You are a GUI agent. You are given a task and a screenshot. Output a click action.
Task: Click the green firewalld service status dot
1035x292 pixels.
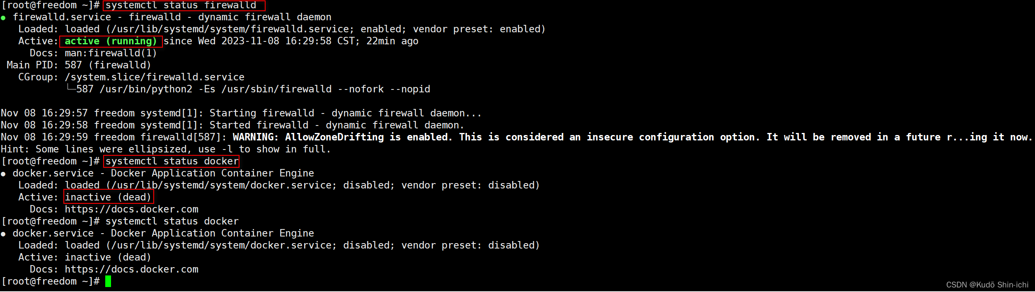[3, 18]
